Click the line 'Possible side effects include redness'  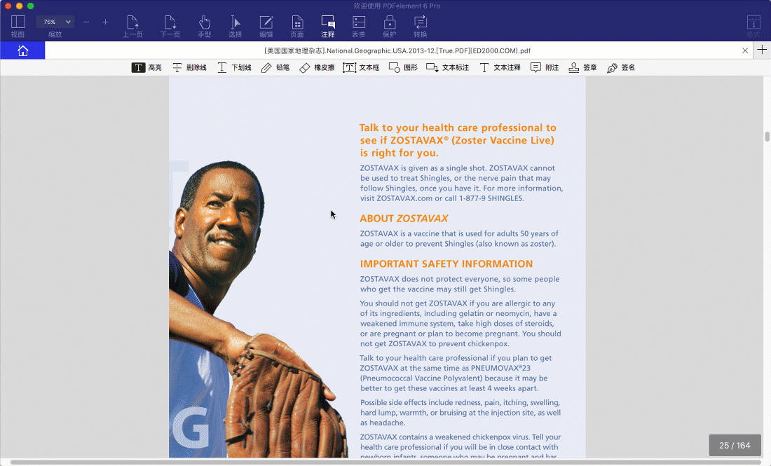pos(460,403)
